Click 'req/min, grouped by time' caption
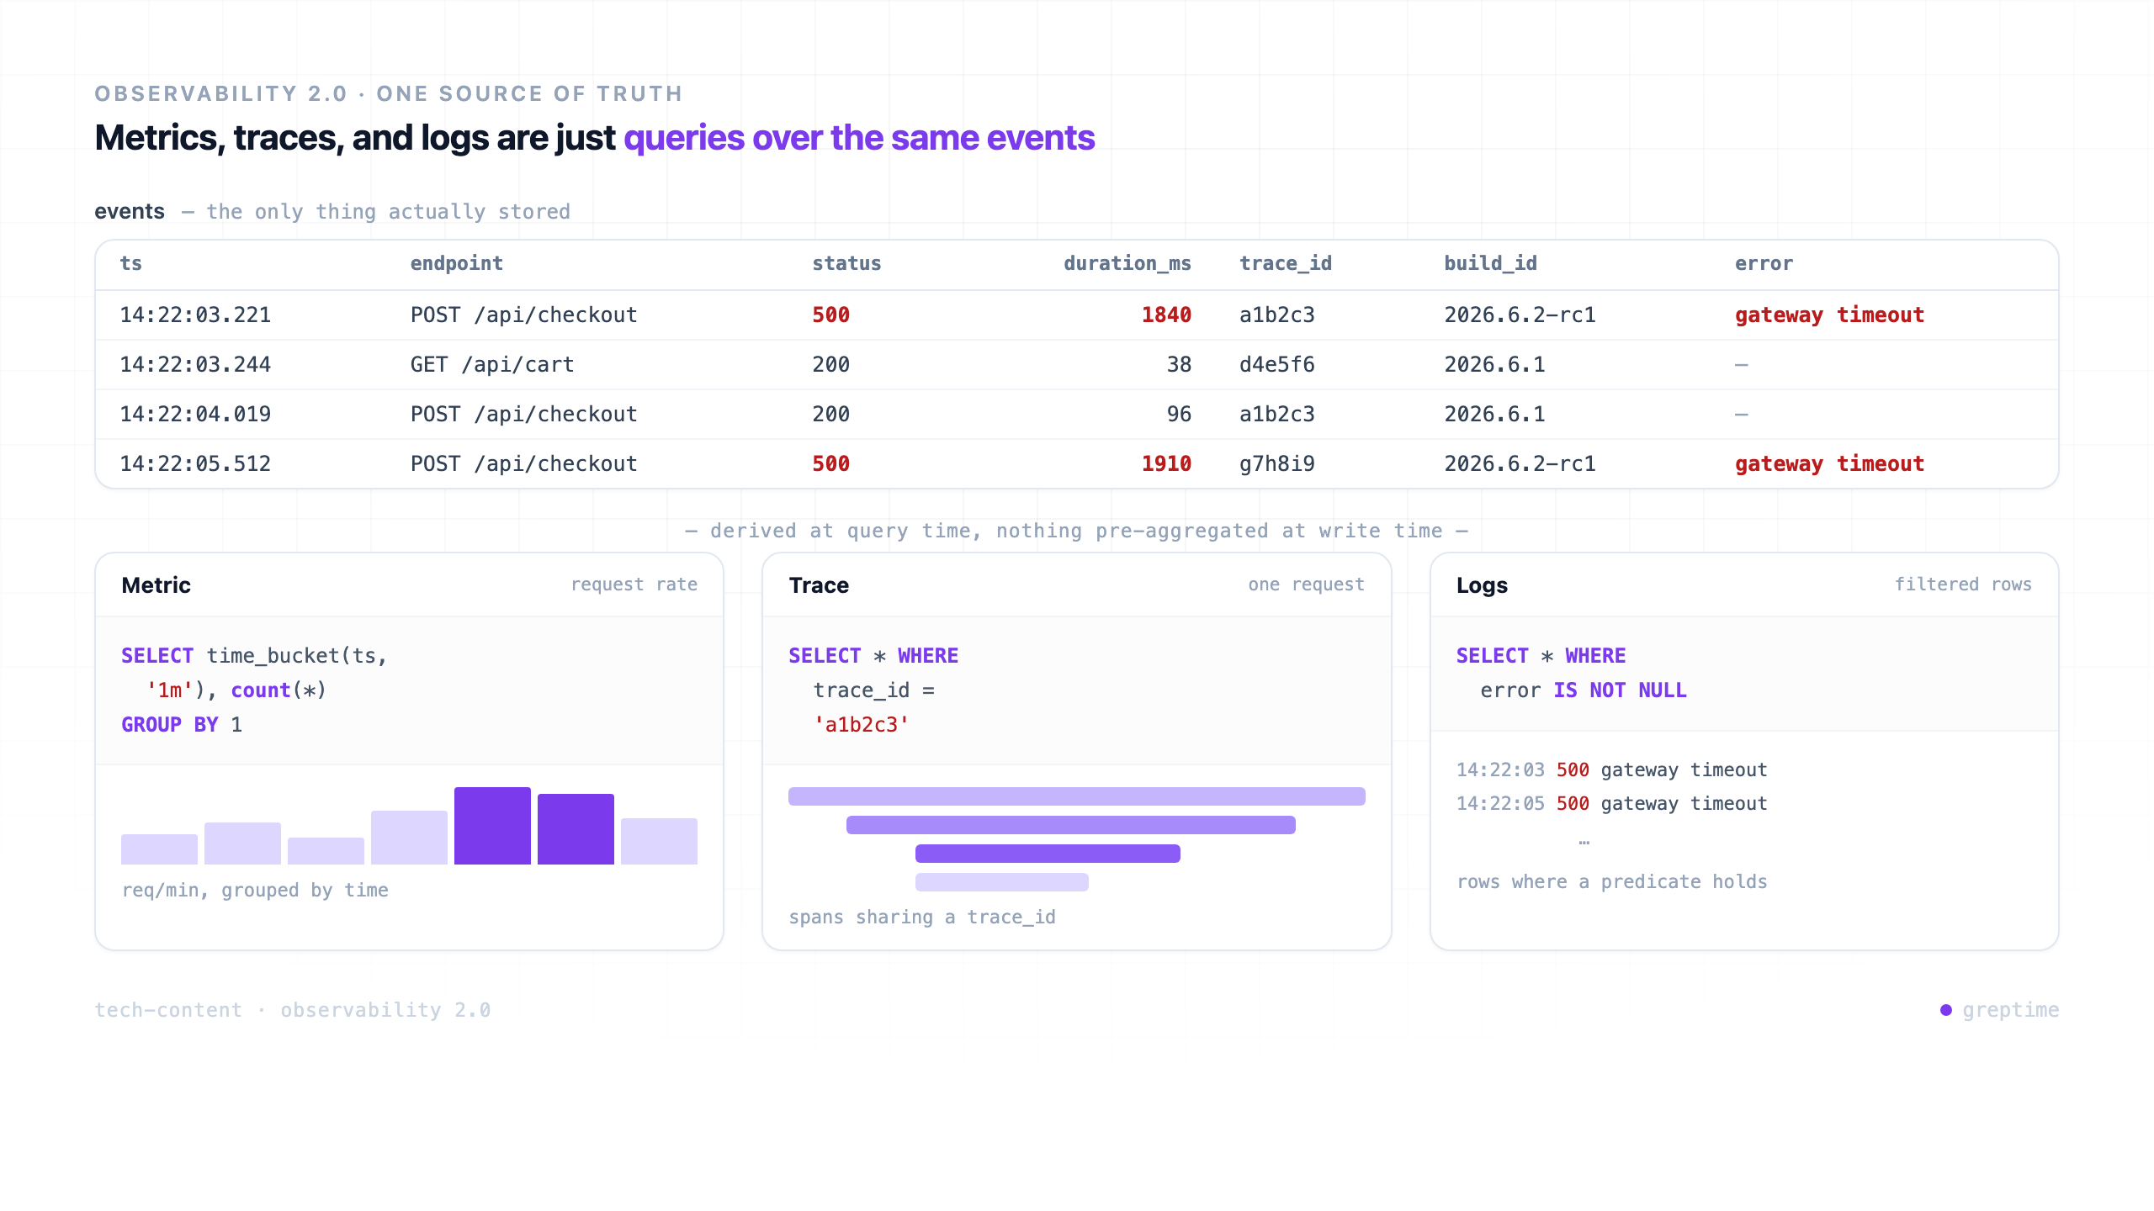 (x=255, y=890)
